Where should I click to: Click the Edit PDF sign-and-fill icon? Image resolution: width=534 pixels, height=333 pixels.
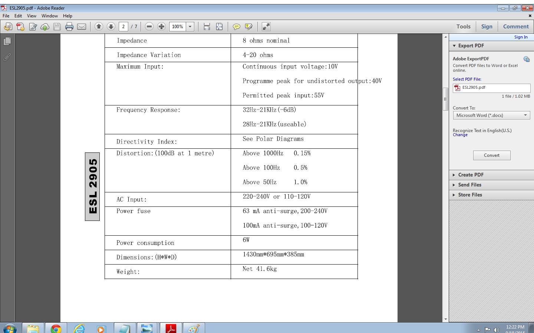pos(33,27)
